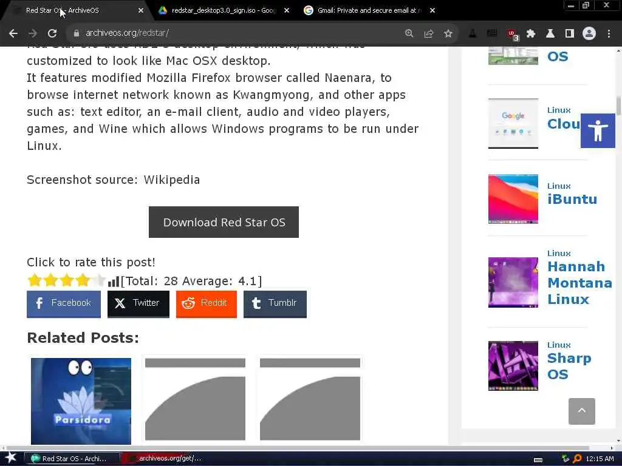This screenshot has width=622, height=466.
Task: Share the post on Facebook
Action: point(63,304)
